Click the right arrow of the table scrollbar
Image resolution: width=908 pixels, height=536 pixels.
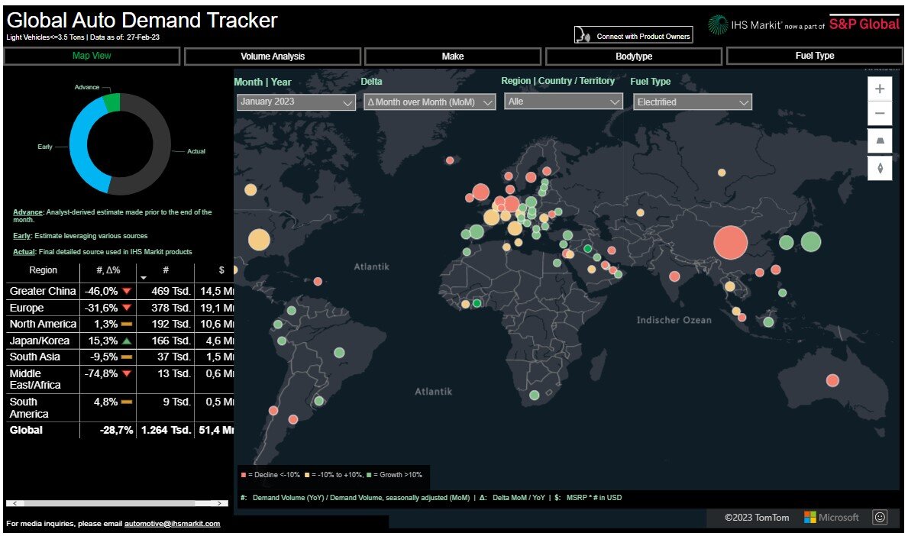tap(221, 504)
